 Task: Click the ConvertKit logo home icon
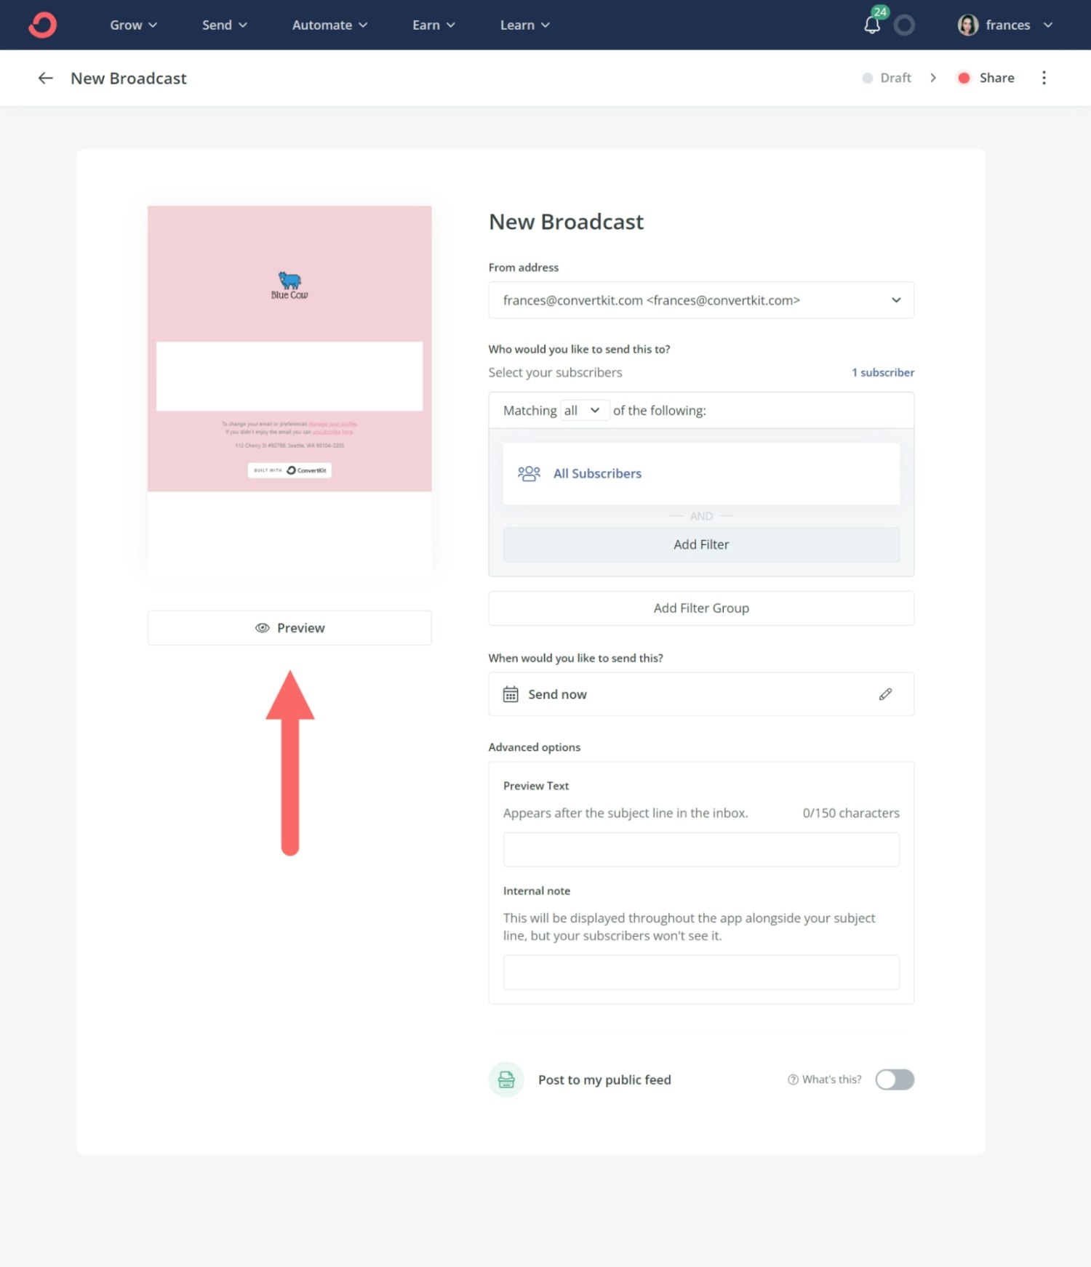(42, 25)
